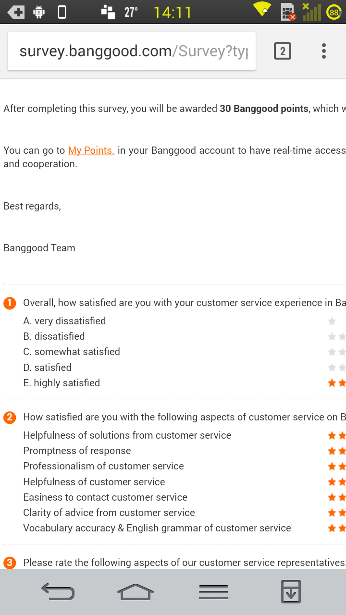346x615 pixels.
Task: Tap the wifi signal status icon
Action: (x=262, y=10)
